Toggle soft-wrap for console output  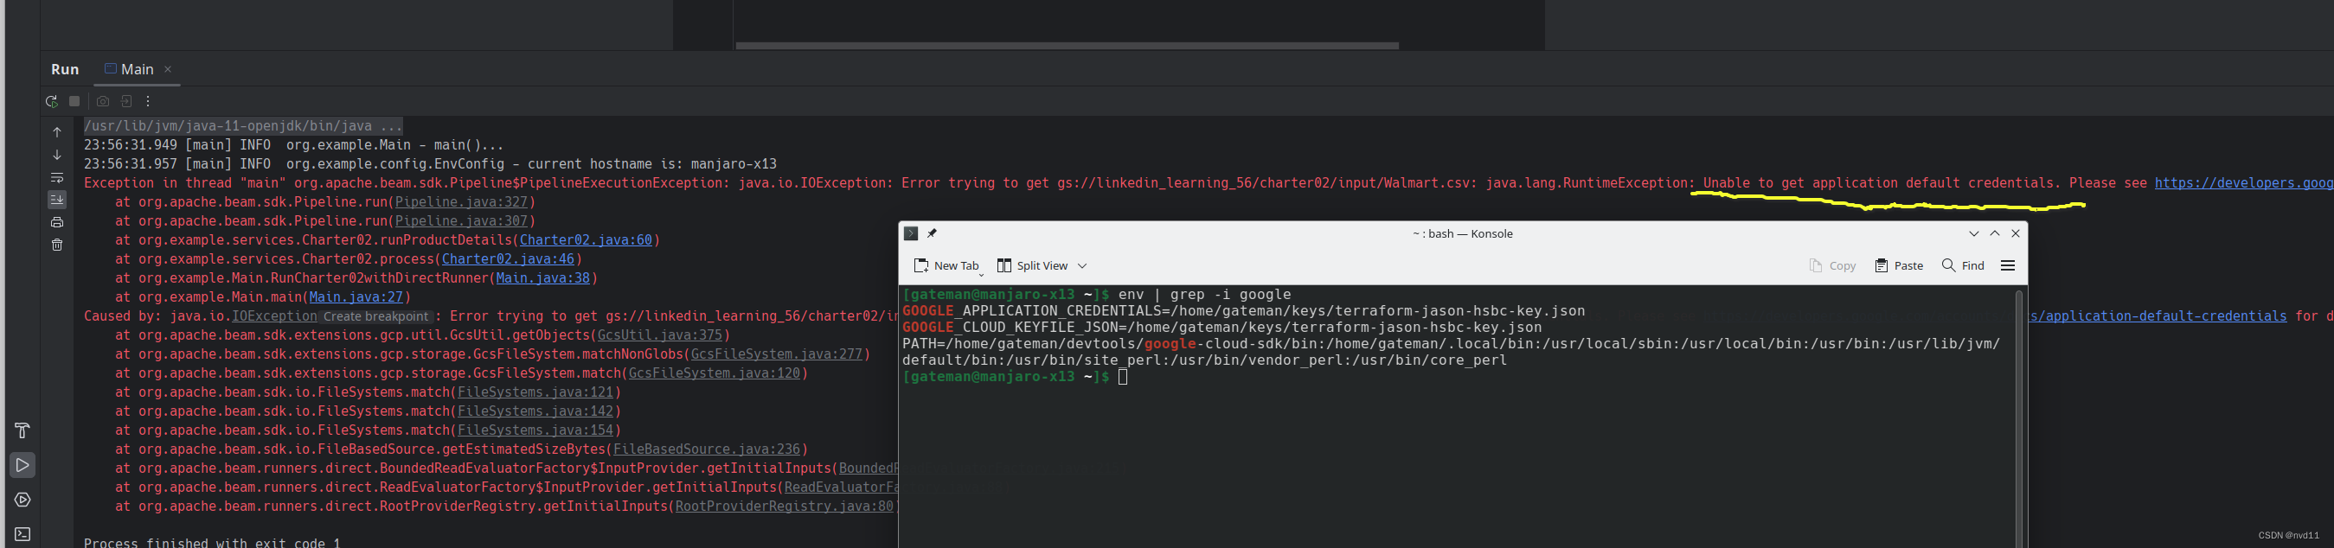(x=57, y=177)
